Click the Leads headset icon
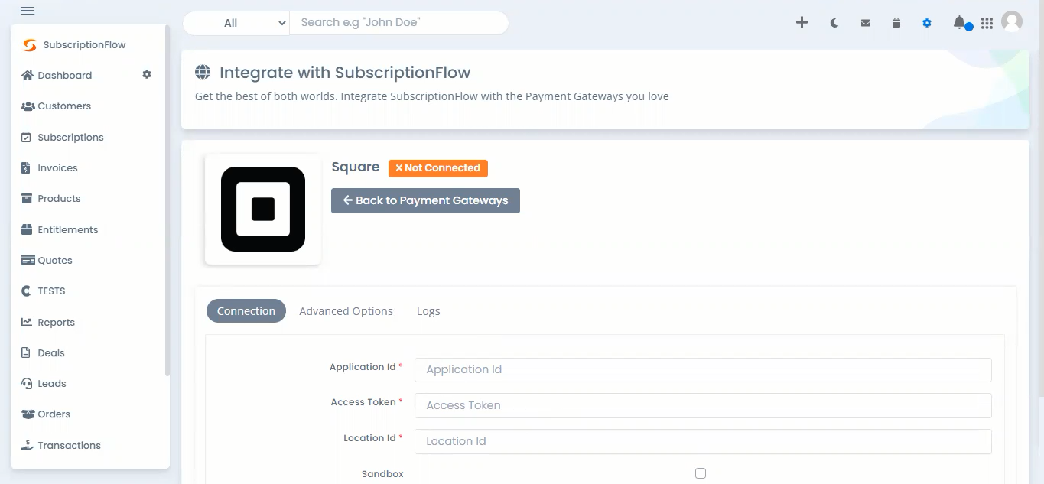This screenshot has height=484, width=1044. [27, 383]
